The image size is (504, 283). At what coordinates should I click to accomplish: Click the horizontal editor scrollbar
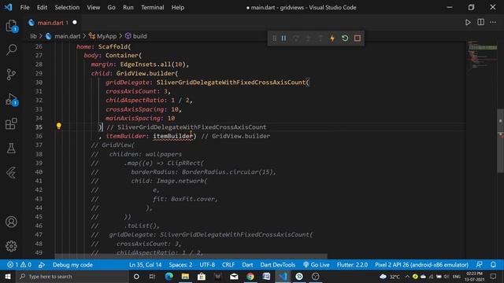click(191, 257)
